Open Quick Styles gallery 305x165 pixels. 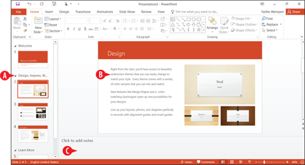tap(224, 25)
